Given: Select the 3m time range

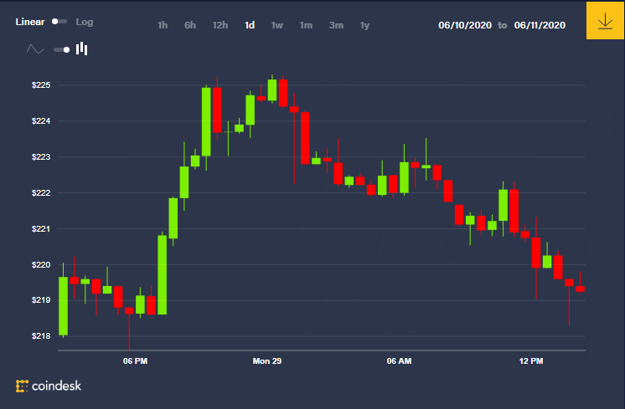Looking at the screenshot, I should pos(336,25).
